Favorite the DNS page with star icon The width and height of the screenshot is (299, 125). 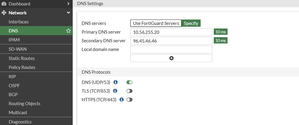(x=69, y=31)
